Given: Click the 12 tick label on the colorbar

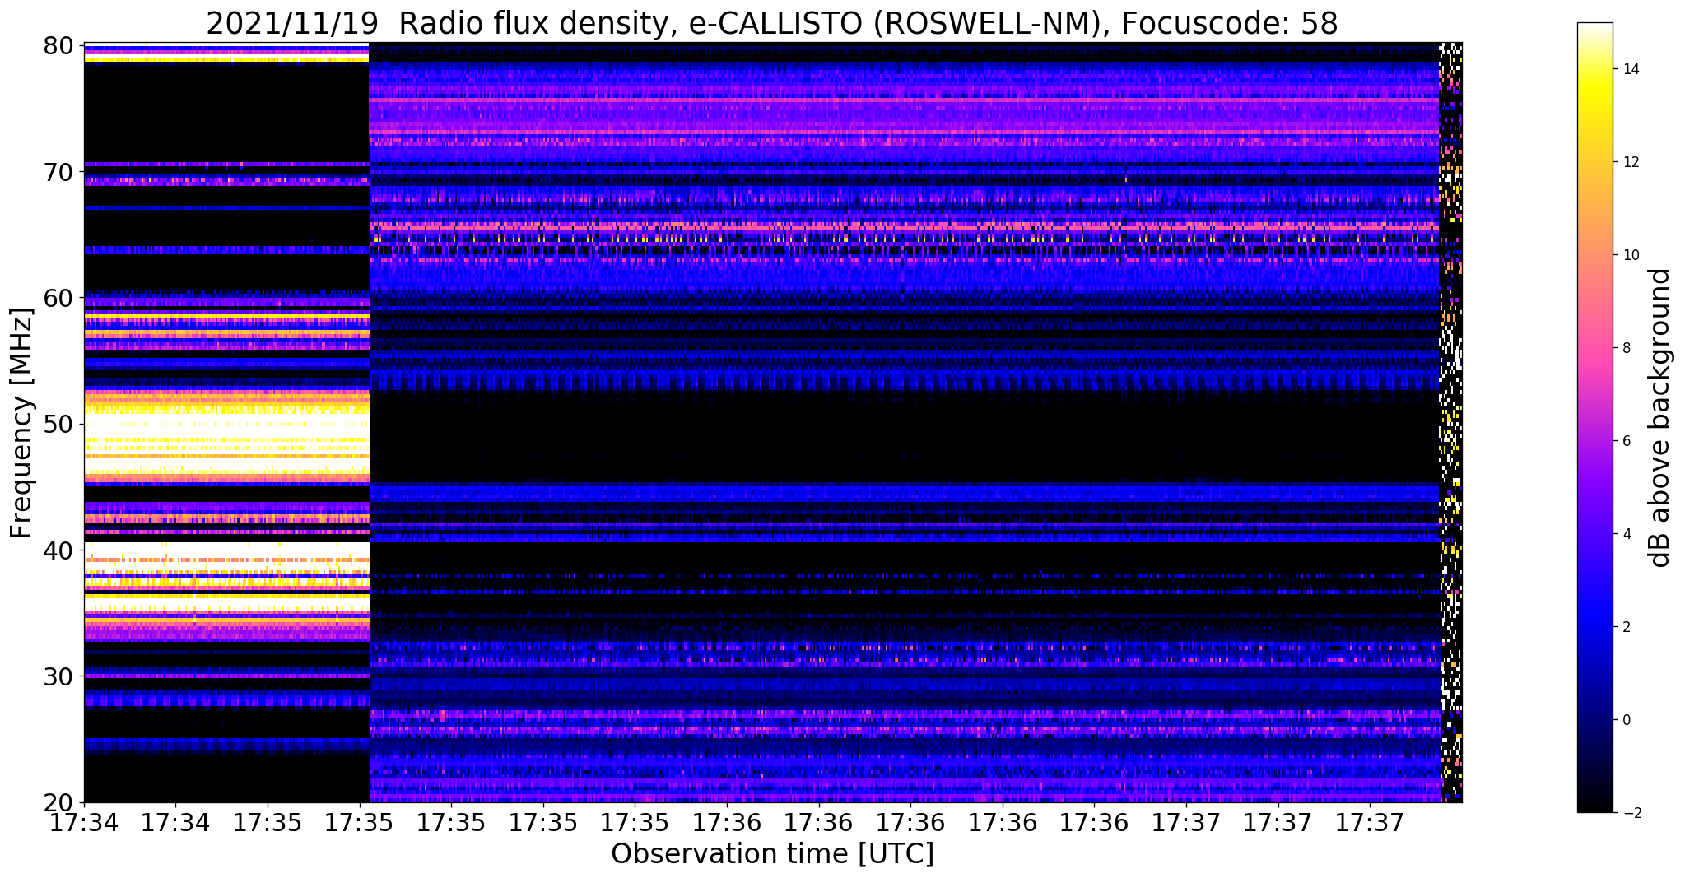Looking at the screenshot, I should [x=1630, y=162].
